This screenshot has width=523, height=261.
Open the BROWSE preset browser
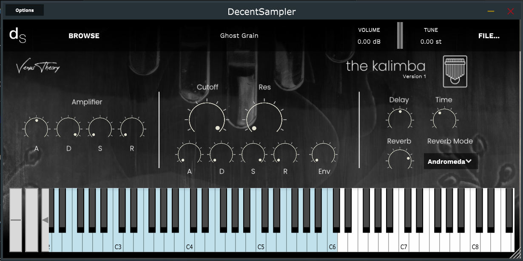click(84, 36)
